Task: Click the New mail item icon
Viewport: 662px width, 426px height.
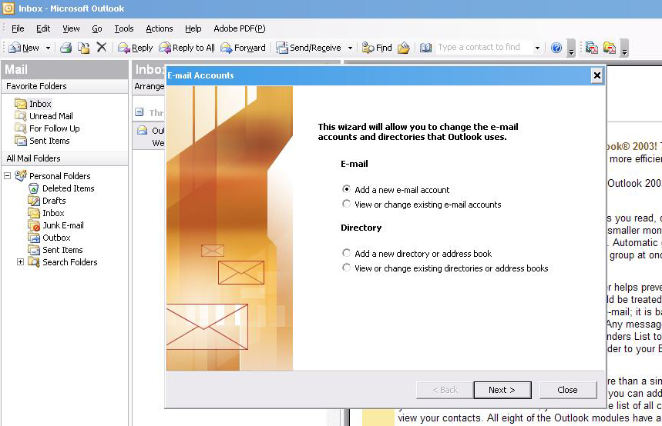Action: click(15, 48)
